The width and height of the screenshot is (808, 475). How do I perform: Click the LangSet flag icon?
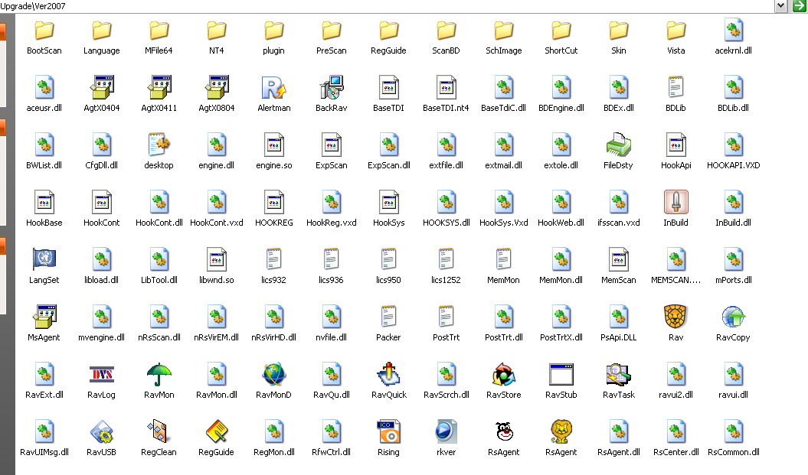(44, 259)
